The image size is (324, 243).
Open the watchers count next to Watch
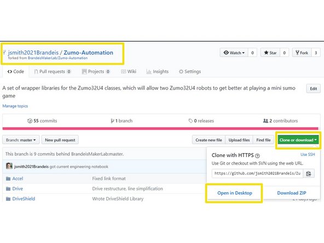pyautogui.click(x=252, y=53)
